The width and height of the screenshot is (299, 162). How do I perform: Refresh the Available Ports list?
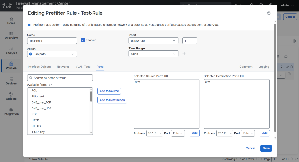pyautogui.click(x=51, y=85)
